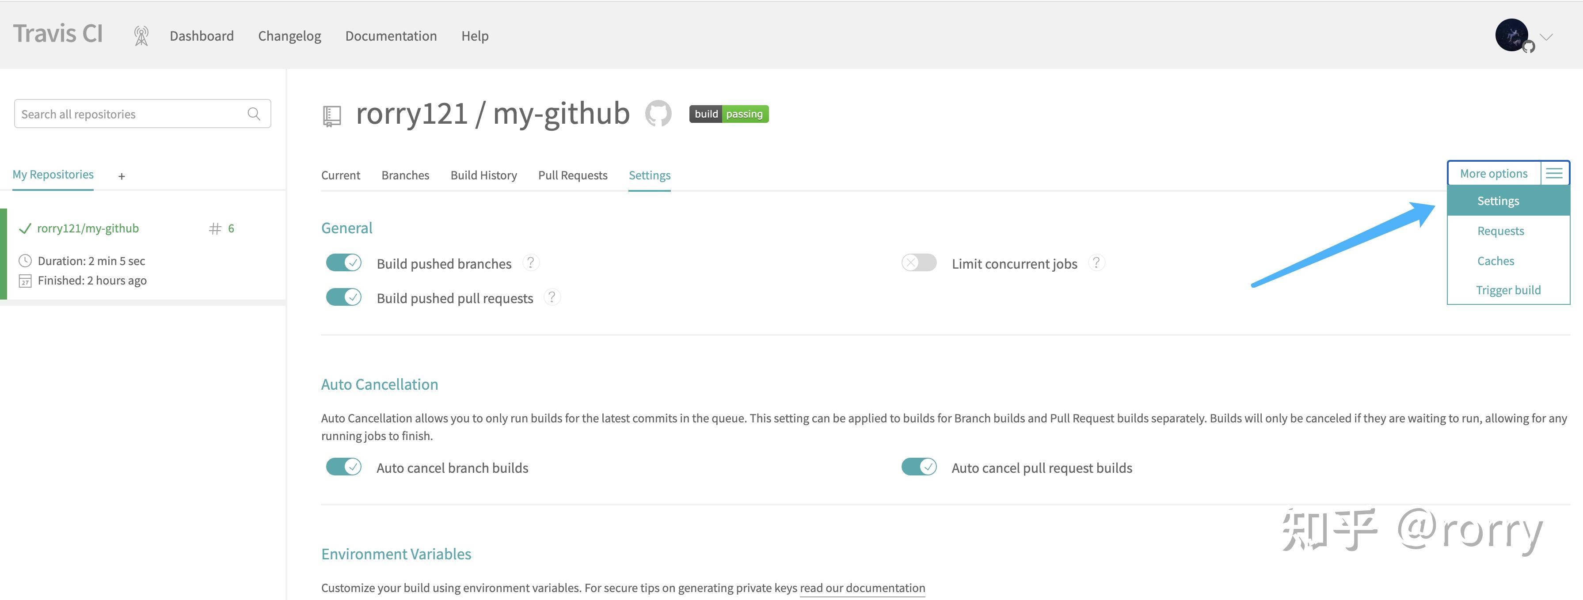Click the build passing badge
This screenshot has height=600, width=1583.
pyautogui.click(x=729, y=114)
